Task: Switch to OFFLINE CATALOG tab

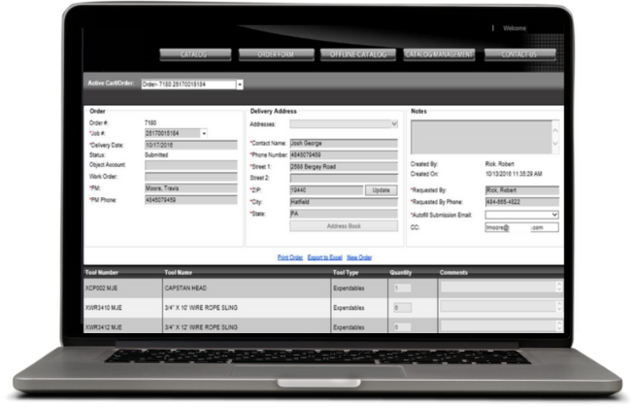Action: tap(358, 54)
